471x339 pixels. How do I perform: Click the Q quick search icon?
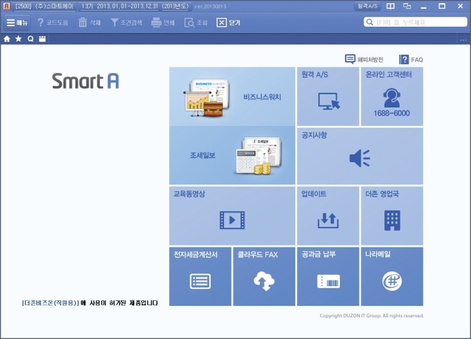pos(31,39)
